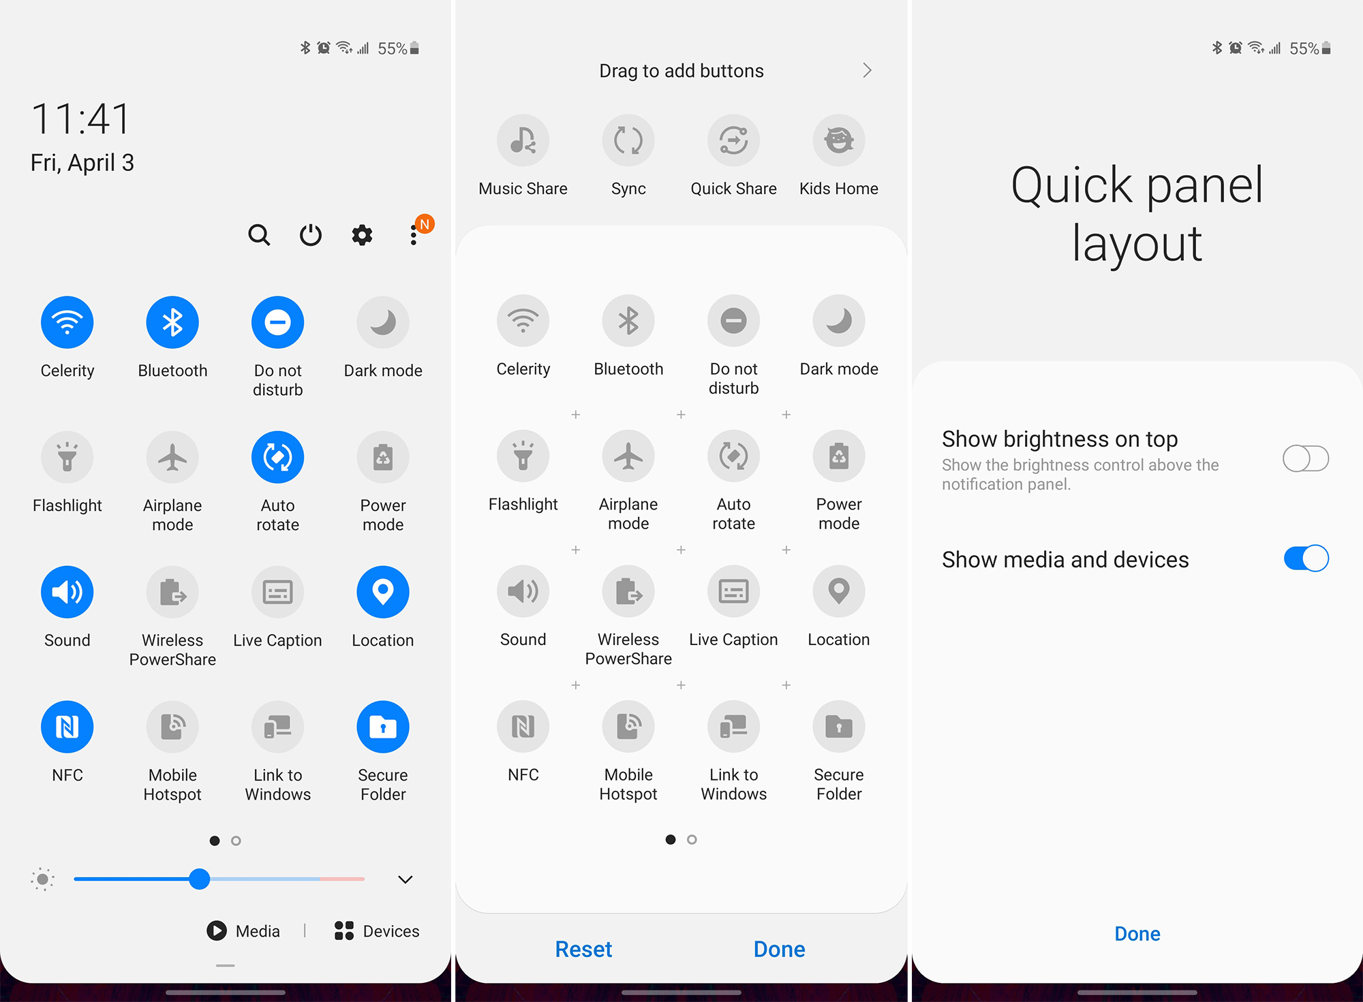Open the search icon in quick panel
The image size is (1363, 1002).
[259, 235]
